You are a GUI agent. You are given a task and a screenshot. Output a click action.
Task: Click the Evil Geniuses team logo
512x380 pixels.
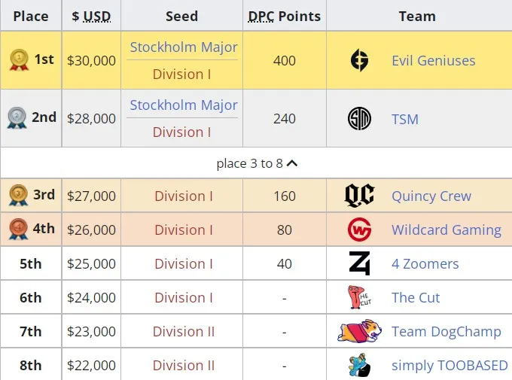(359, 60)
